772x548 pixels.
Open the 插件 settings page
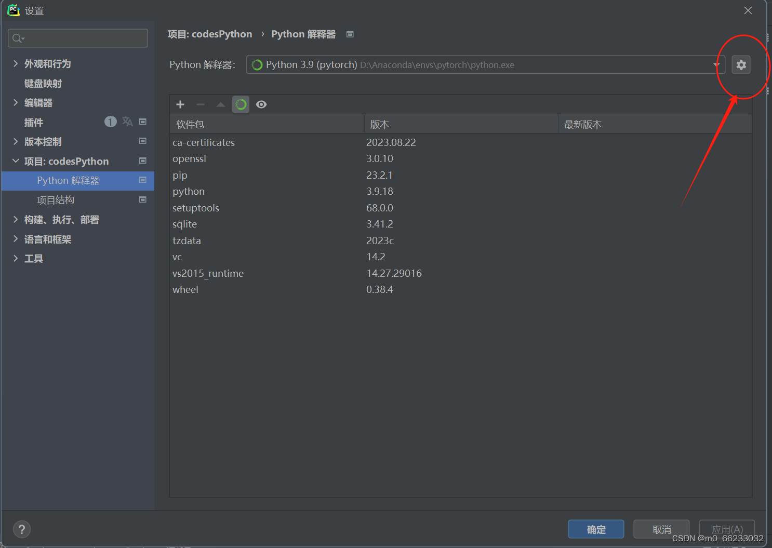33,122
